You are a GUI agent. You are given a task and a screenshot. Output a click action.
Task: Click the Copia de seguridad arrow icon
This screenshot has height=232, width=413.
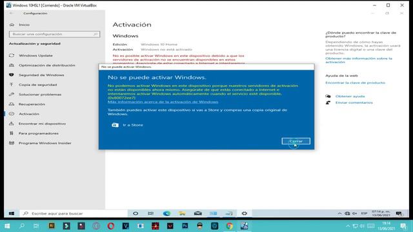(x=12, y=84)
